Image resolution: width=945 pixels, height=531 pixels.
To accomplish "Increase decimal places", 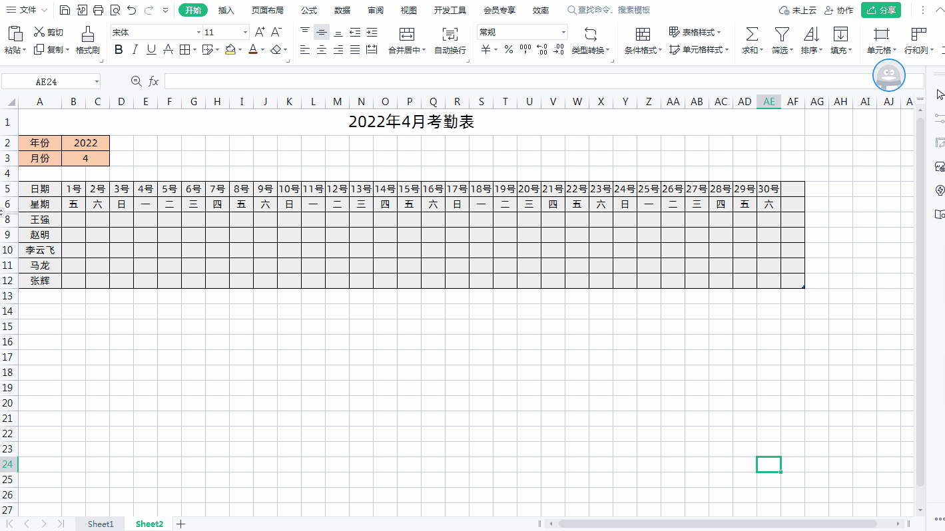I will coord(542,49).
